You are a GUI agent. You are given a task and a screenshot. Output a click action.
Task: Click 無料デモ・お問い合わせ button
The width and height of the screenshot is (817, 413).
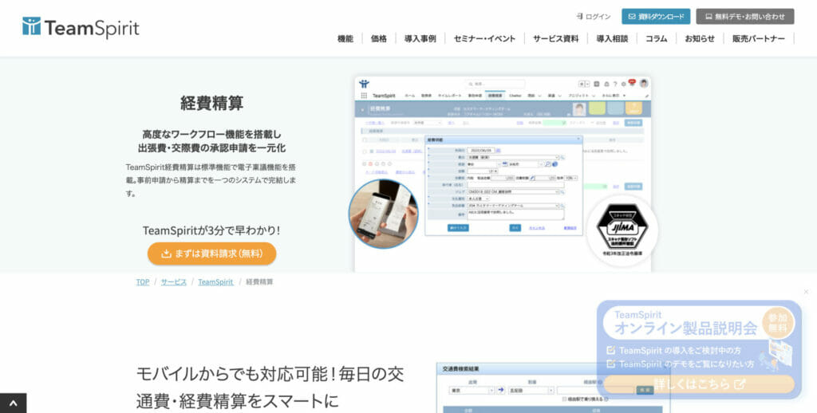point(745,17)
